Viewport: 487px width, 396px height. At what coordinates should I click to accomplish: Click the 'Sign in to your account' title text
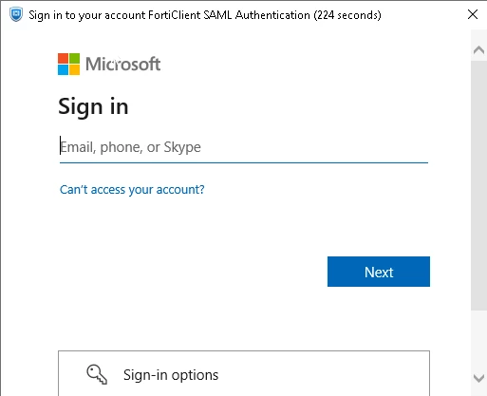87,15
